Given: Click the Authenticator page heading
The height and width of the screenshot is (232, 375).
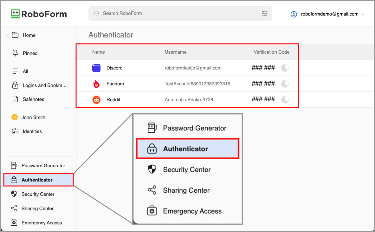Looking at the screenshot, I should pos(111,35).
